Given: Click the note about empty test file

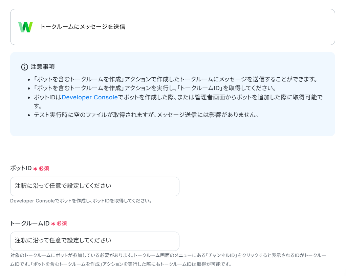Looking at the screenshot, I should point(146,115).
